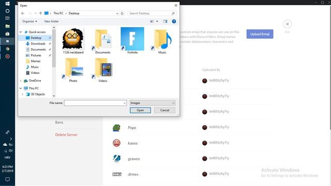Click the Open button

click(140, 110)
